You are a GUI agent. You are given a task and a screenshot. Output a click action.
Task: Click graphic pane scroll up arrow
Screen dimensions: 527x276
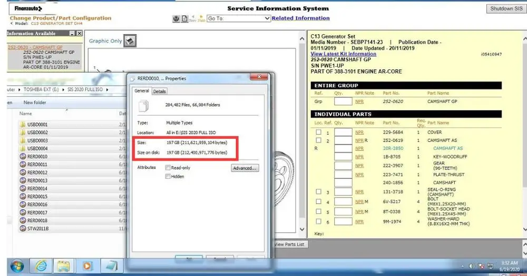(302, 39)
